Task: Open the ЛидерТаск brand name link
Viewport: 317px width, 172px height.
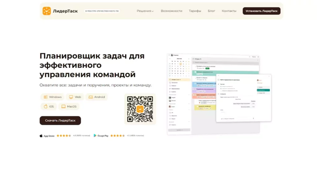Action: point(65,11)
